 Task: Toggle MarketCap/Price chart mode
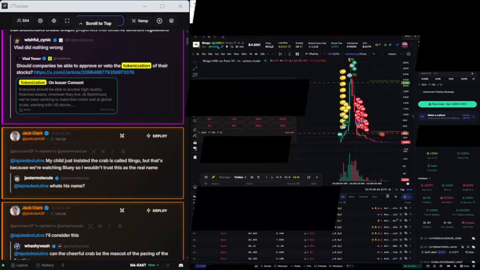point(355,54)
